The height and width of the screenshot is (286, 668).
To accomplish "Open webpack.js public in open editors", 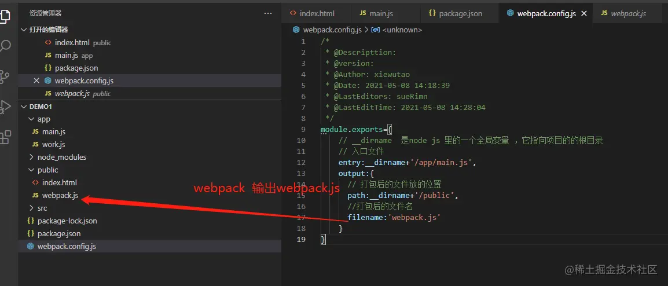I will [x=78, y=93].
